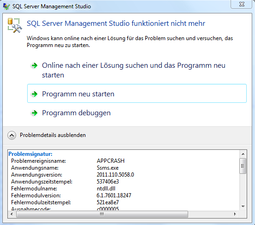Click the 'Ssms.exe' value
Image resolution: width=255 pixels, height=225 pixels.
coord(107,168)
